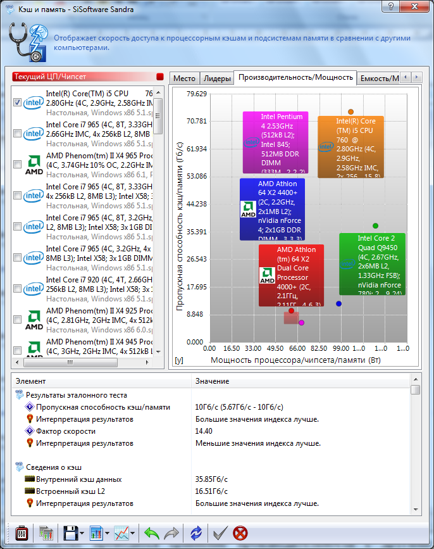This screenshot has width=434, height=549.
Task: Click CPU list horizontal scroll right arrow
Action: coord(147,362)
